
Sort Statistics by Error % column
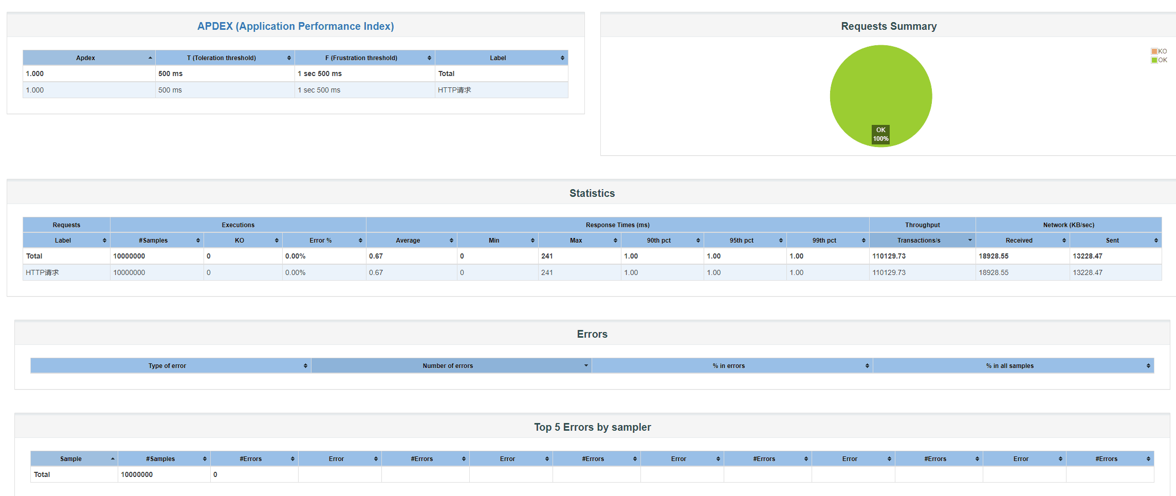(x=324, y=240)
